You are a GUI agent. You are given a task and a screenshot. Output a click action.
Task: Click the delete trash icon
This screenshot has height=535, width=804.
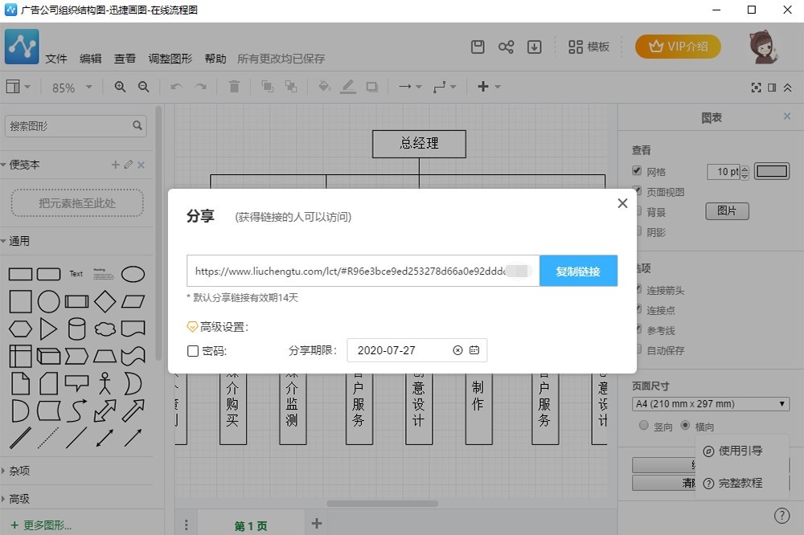coord(234,87)
